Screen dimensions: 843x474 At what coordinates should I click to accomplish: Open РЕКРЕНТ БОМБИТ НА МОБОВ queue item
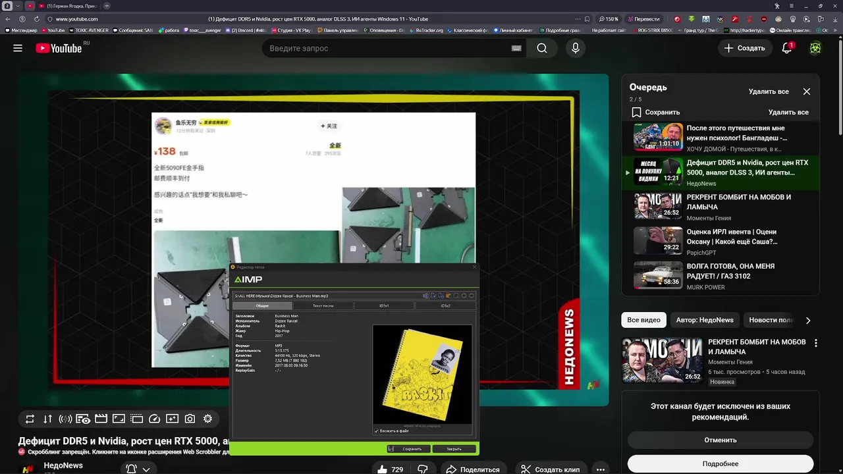coord(721,207)
